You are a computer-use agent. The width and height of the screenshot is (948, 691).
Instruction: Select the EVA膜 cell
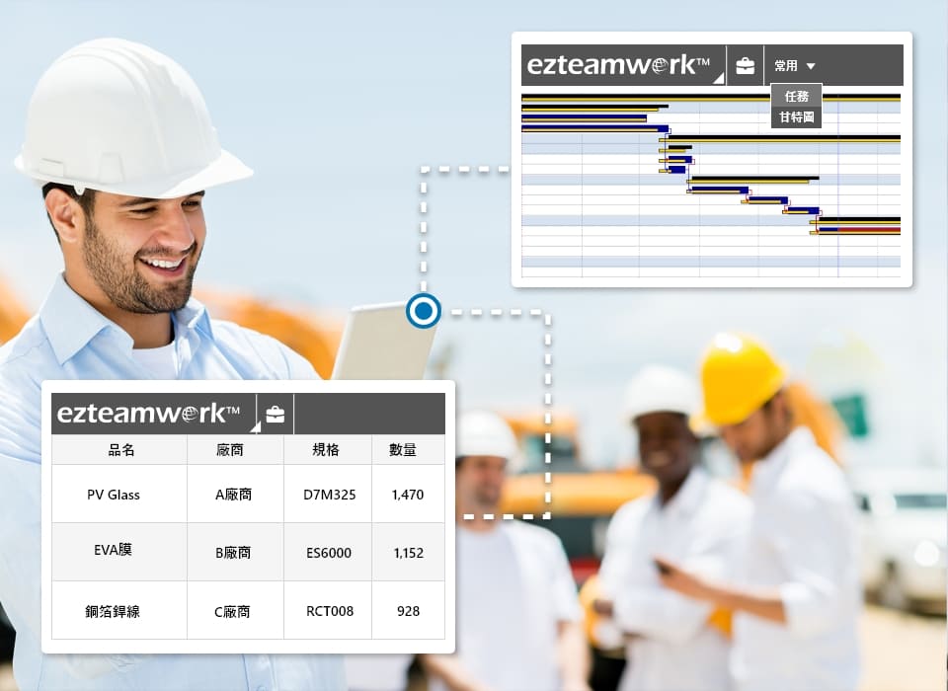pos(119,552)
